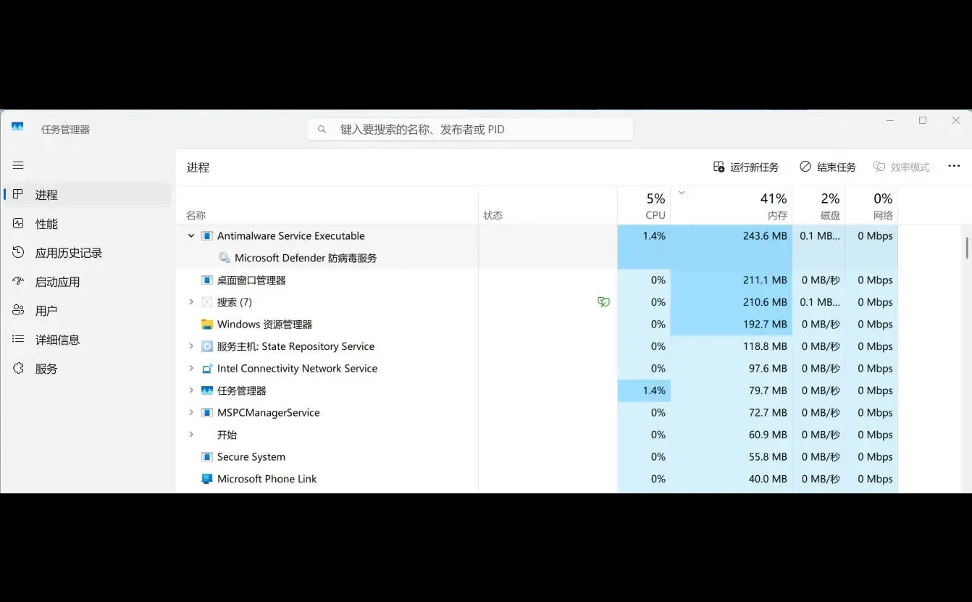972x602 pixels.
Task: Click the 运行新任务 button
Action: tap(747, 167)
